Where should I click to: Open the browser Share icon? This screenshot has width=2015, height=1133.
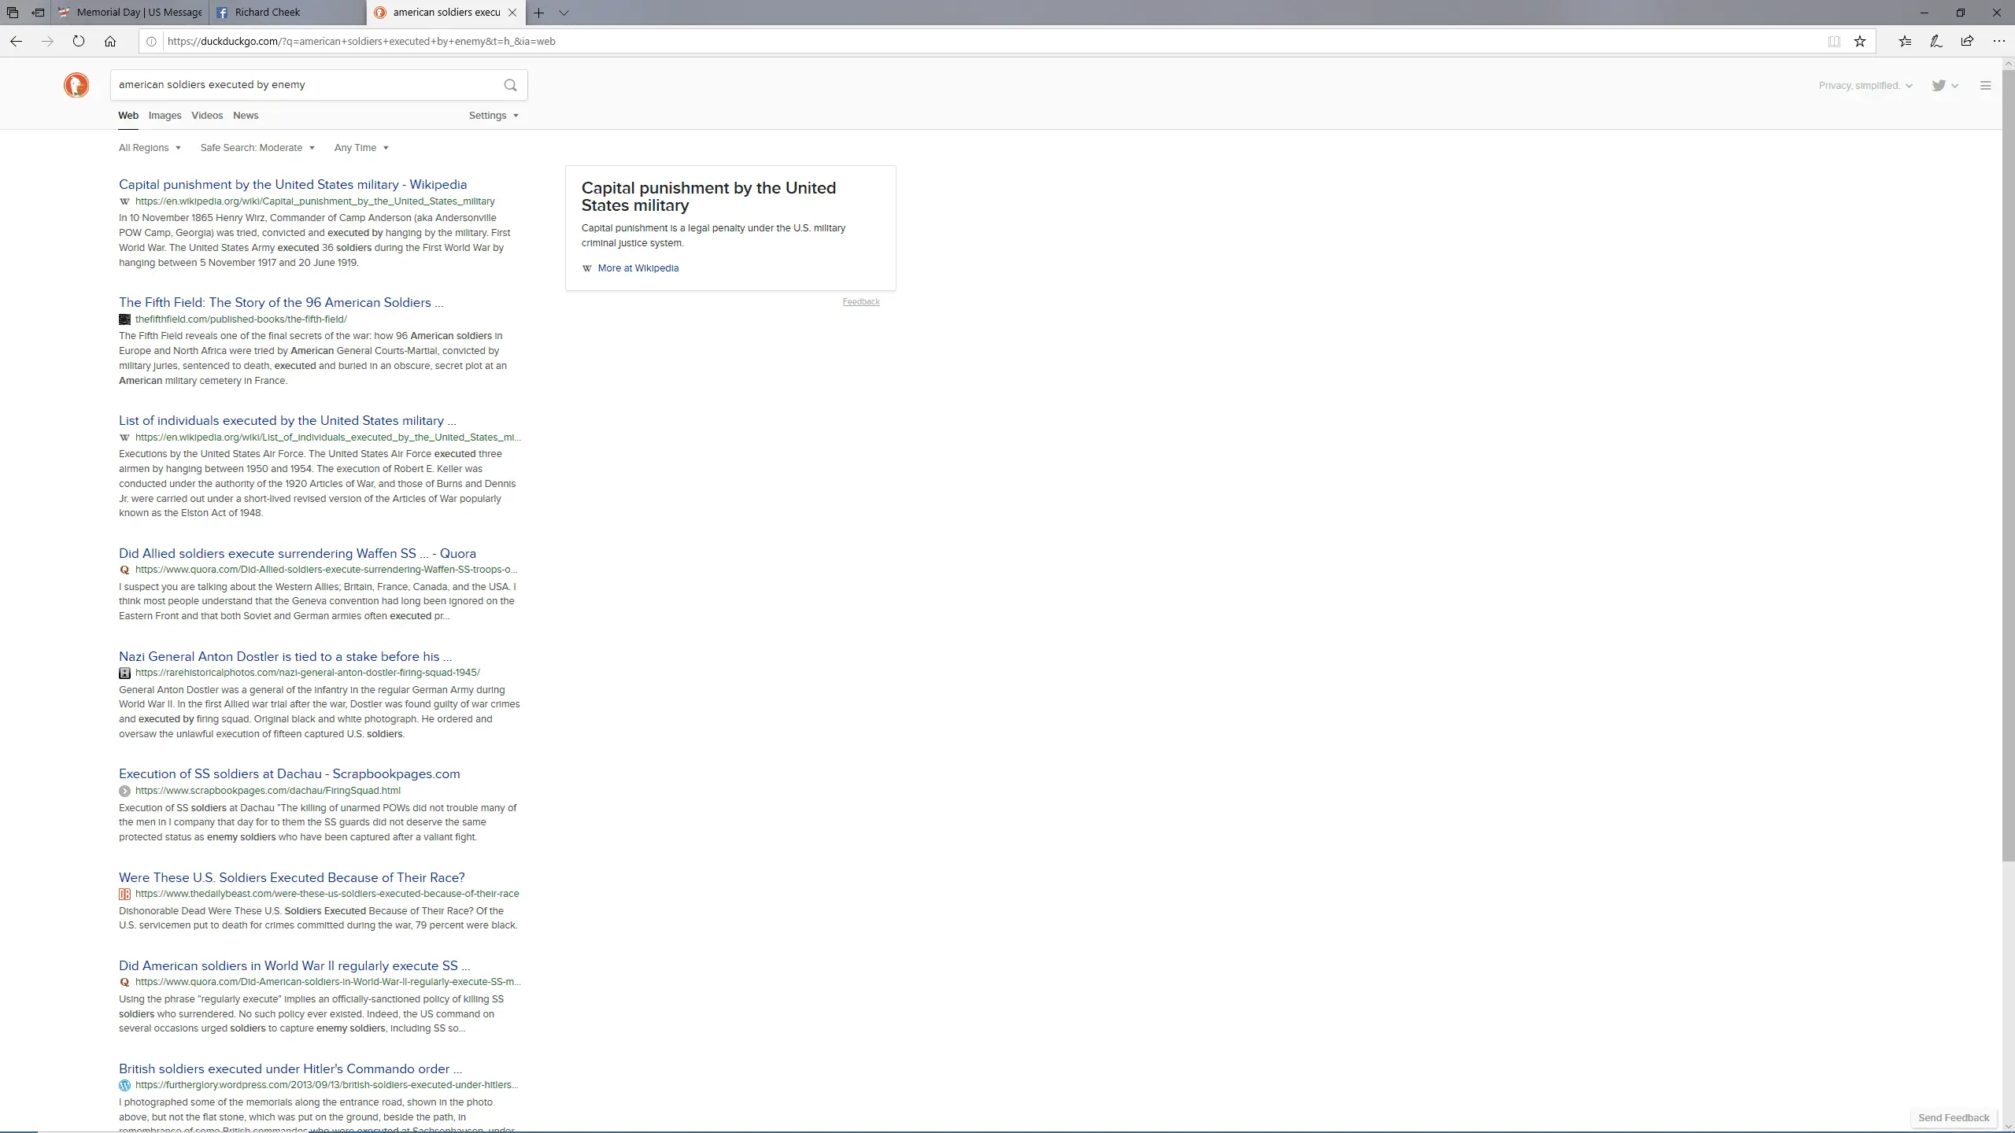pos(1967,41)
